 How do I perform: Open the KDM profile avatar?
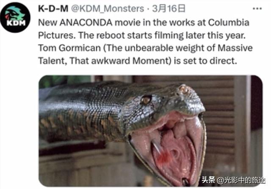click(15, 17)
